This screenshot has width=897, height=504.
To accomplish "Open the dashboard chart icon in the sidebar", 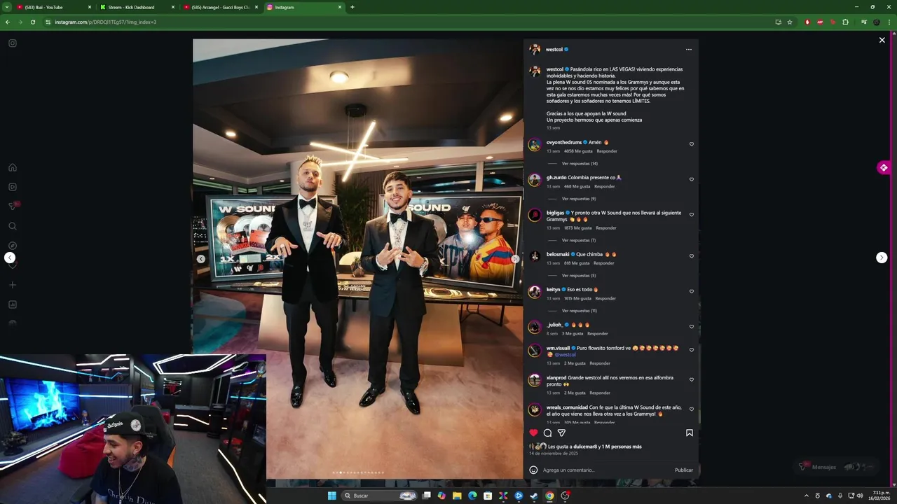I will point(13,304).
